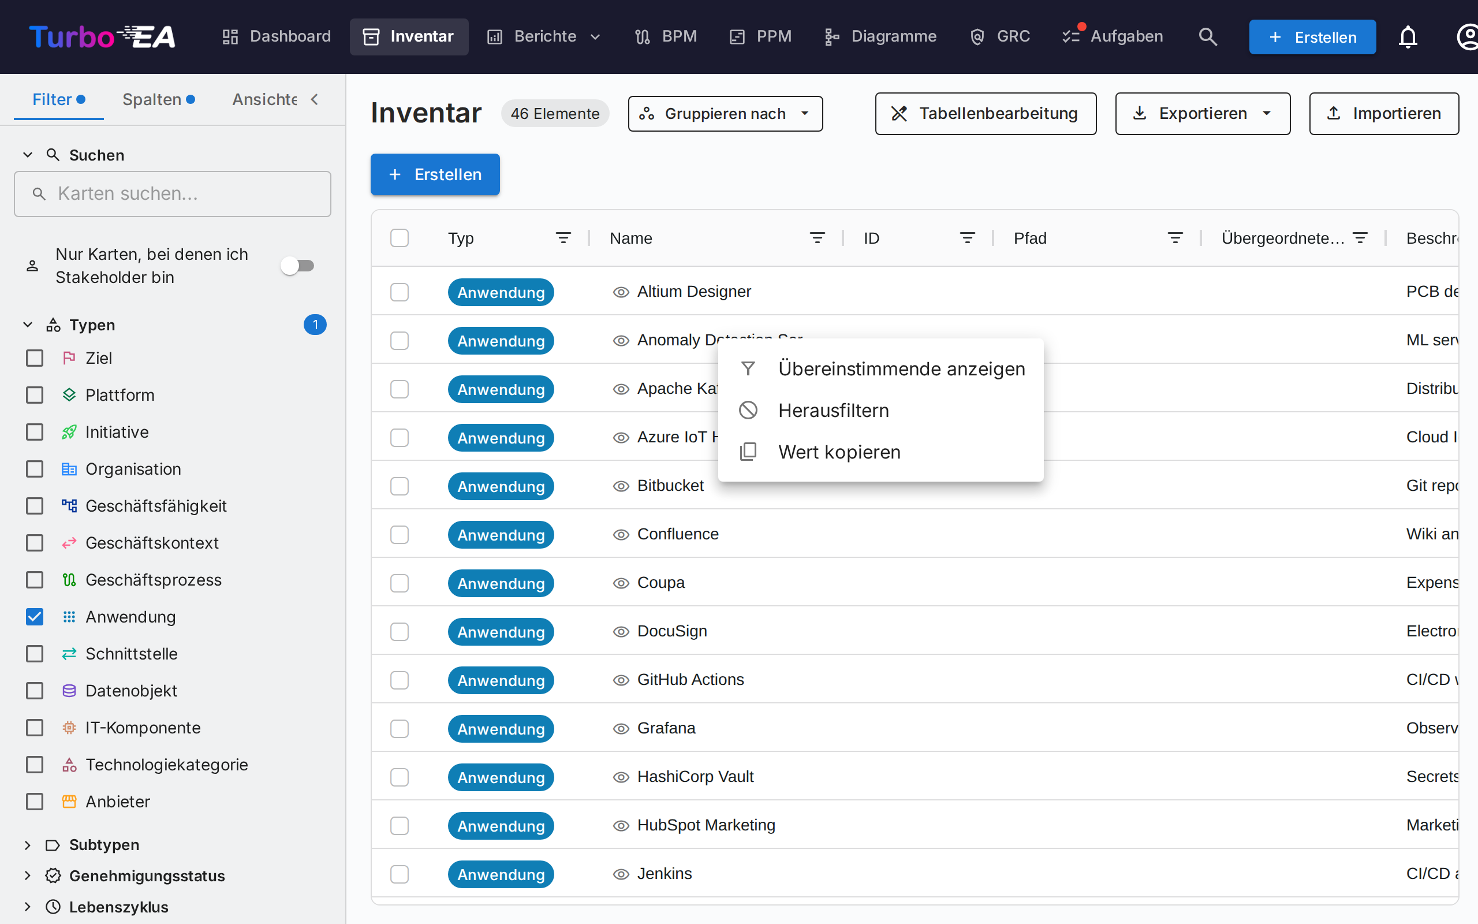
Task: Tick the Schnittstelle type checkbox
Action: click(35, 654)
